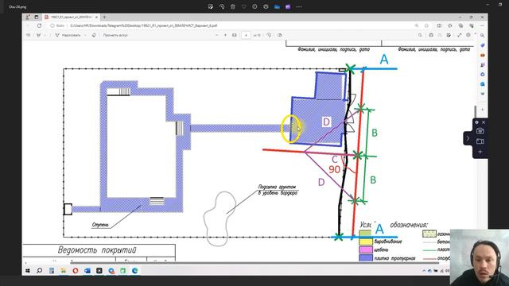The height and width of the screenshot is (286, 509).
Task: Rotate the image using the Photos rotate icon
Action: [222, 6]
